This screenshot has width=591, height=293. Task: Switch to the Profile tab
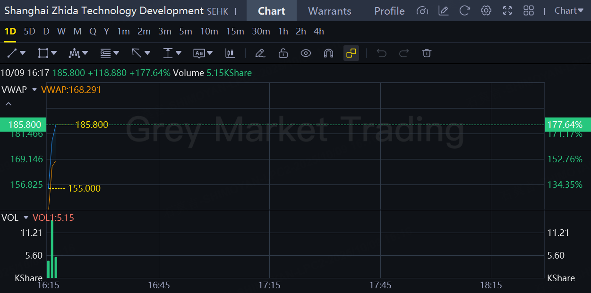pos(389,10)
